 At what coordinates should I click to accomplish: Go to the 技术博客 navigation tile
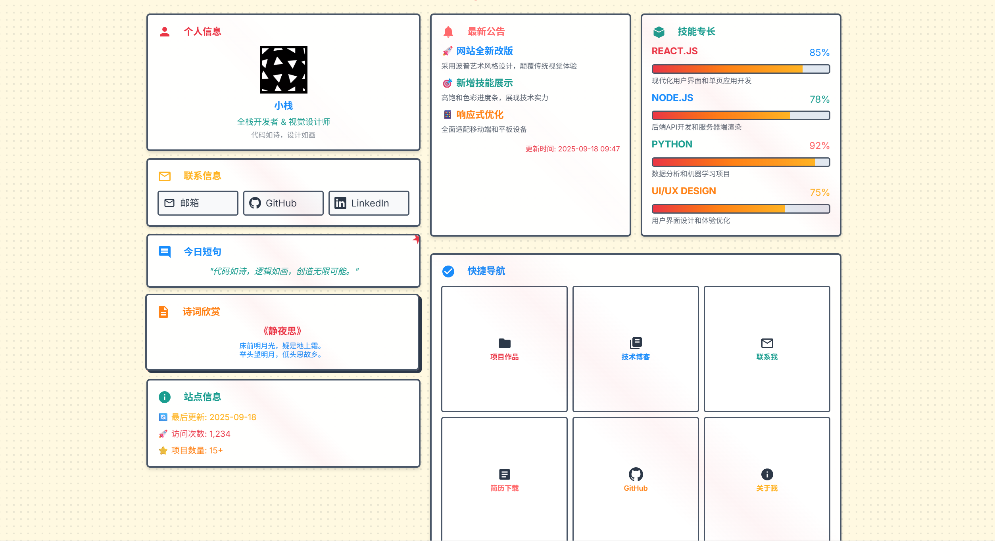[x=636, y=349]
